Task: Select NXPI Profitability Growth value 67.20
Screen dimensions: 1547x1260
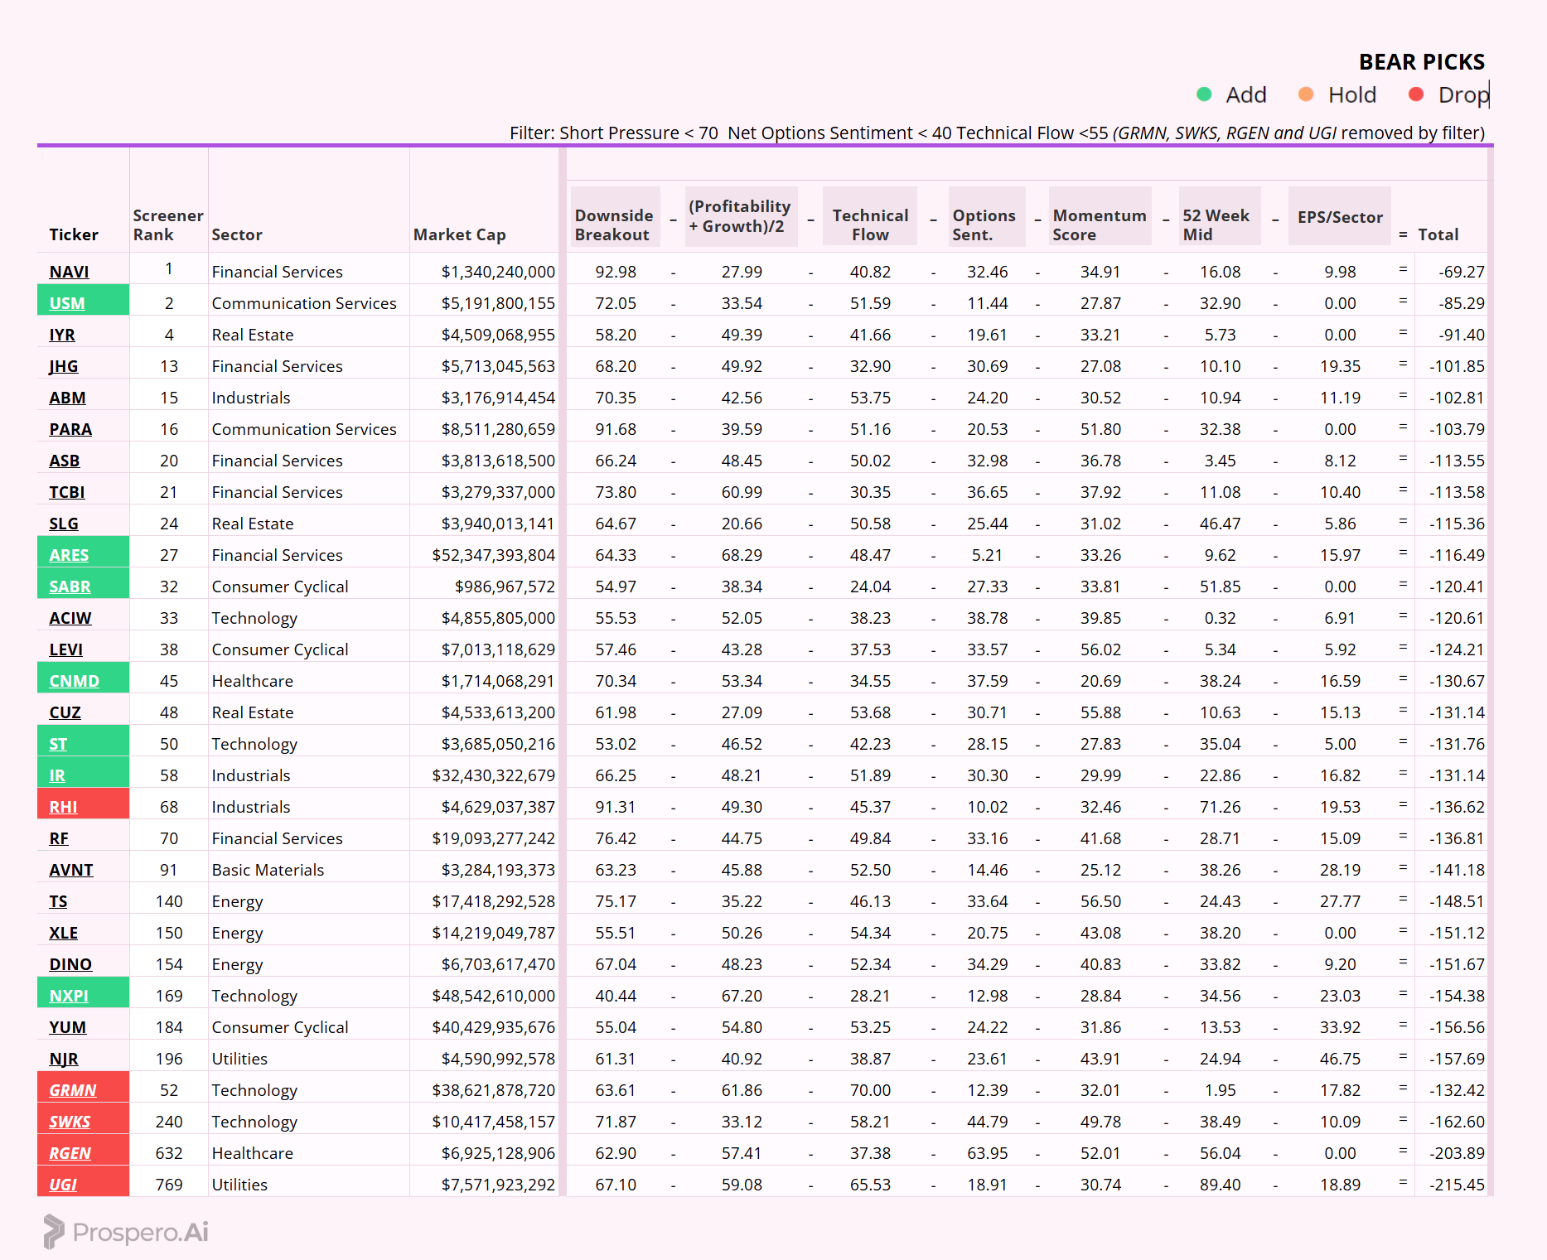Action: click(x=742, y=996)
